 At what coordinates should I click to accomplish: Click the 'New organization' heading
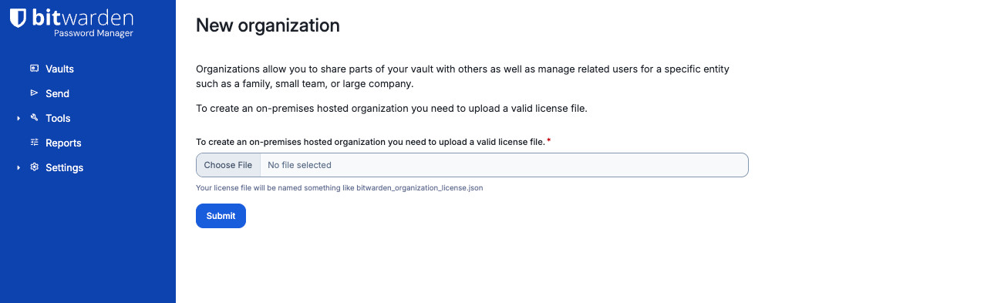[x=268, y=25]
